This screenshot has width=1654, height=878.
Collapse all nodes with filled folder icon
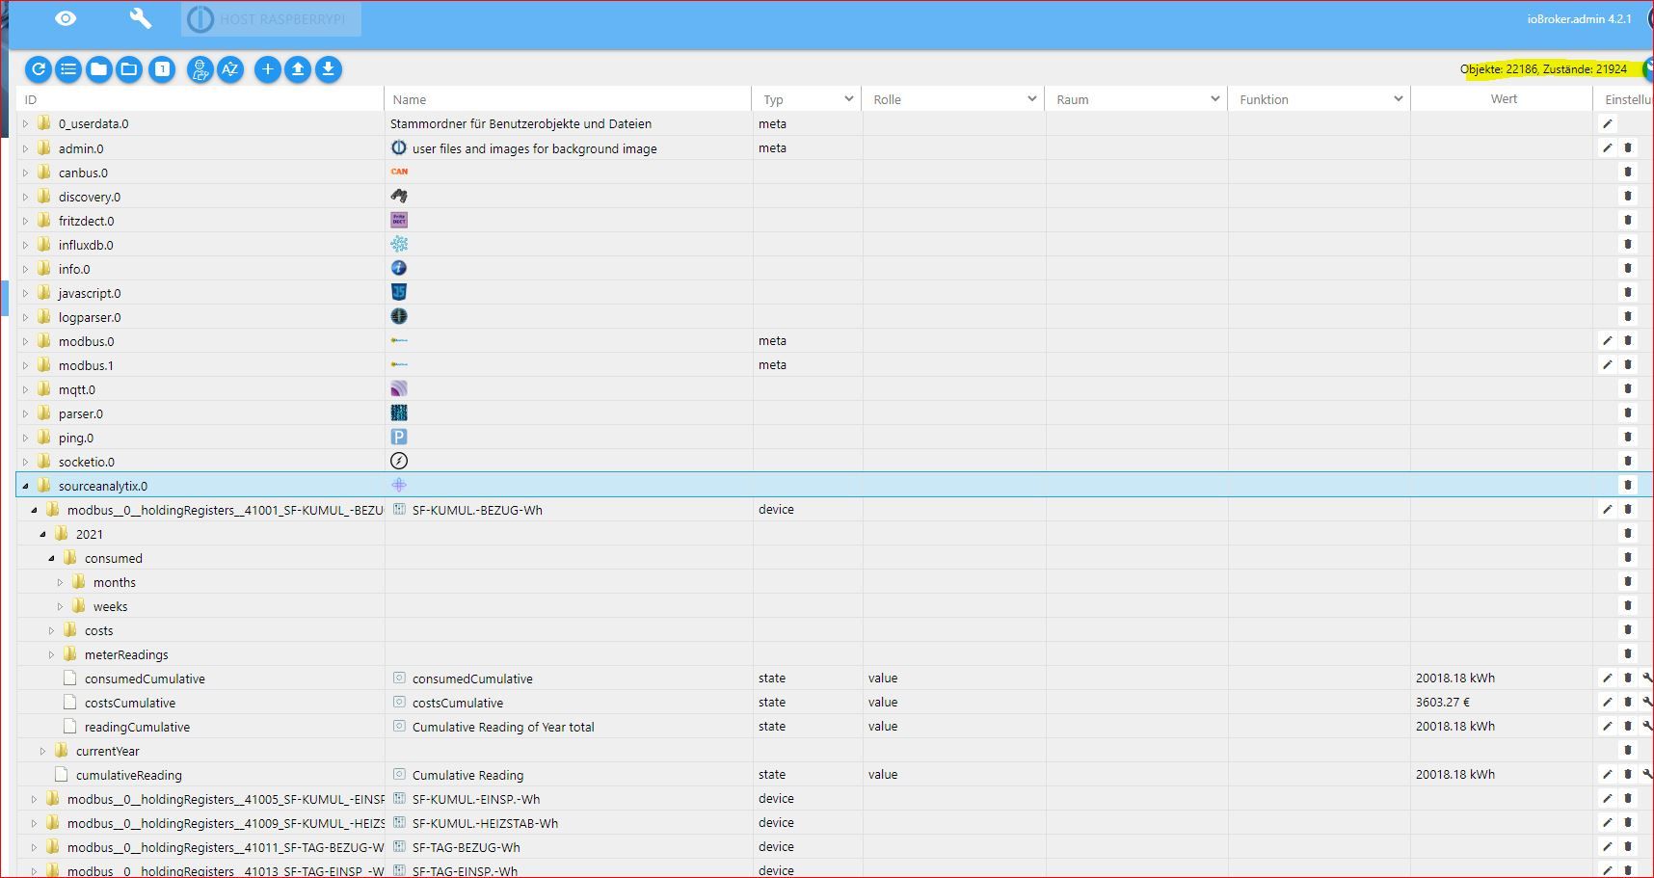98,68
